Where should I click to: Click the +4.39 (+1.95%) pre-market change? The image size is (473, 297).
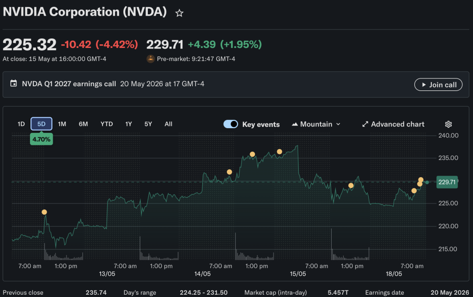point(225,45)
